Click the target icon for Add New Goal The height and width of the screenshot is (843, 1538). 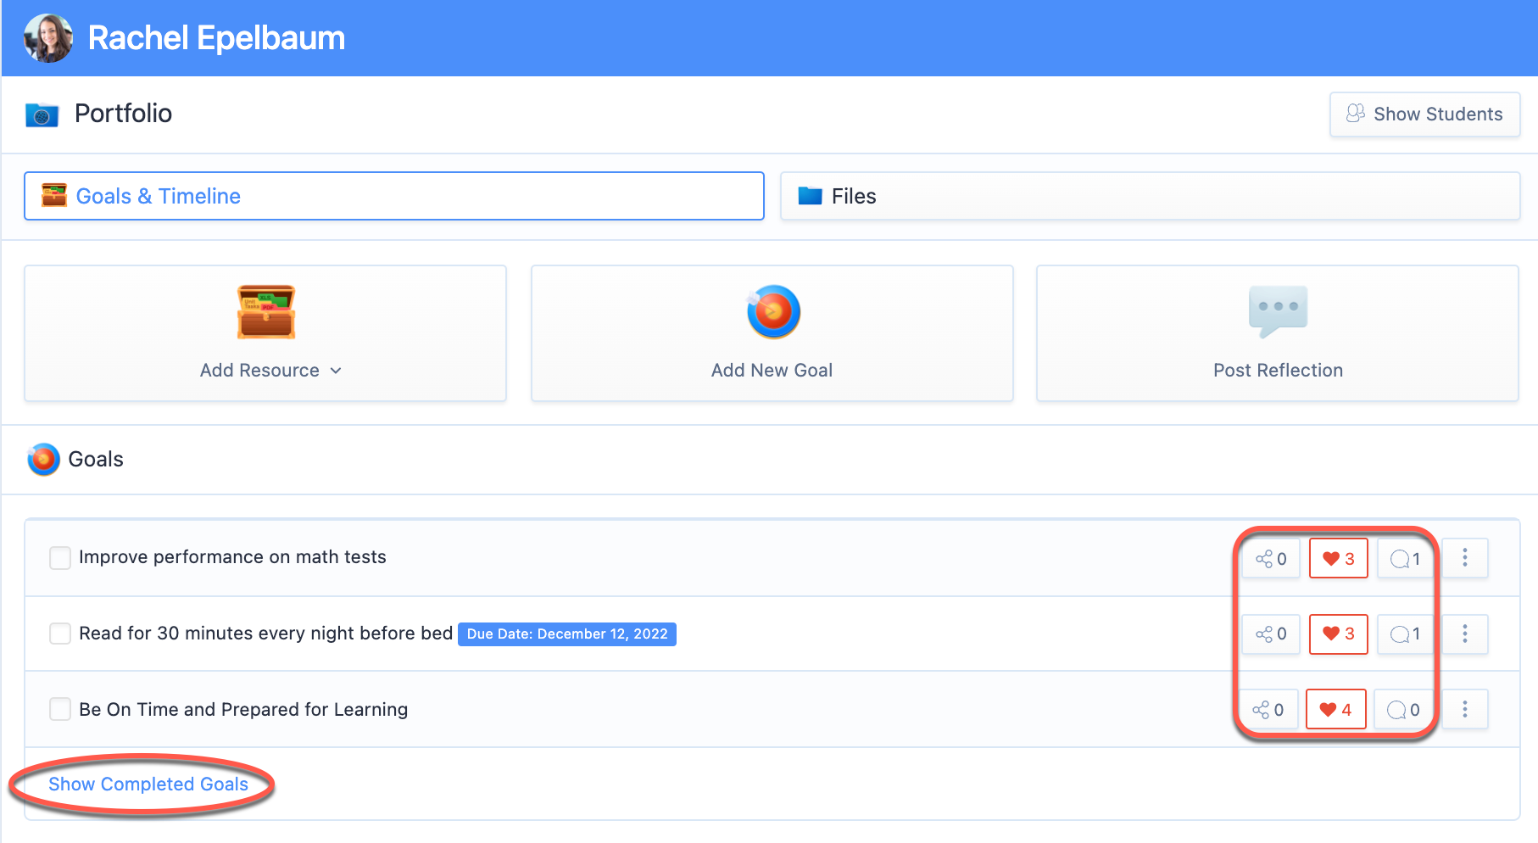pyautogui.click(x=772, y=311)
